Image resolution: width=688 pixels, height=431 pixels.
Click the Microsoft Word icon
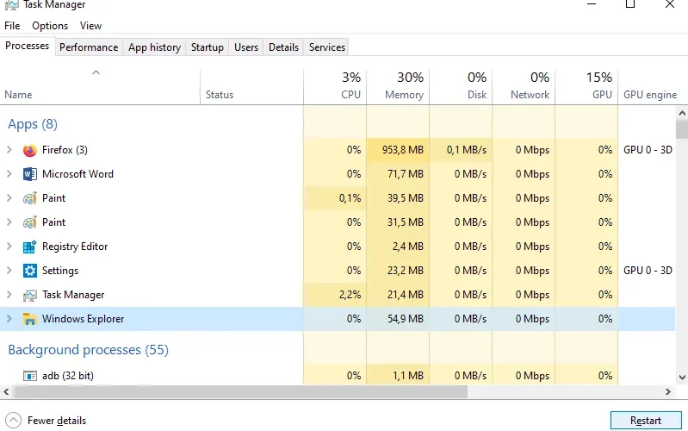pyautogui.click(x=30, y=174)
